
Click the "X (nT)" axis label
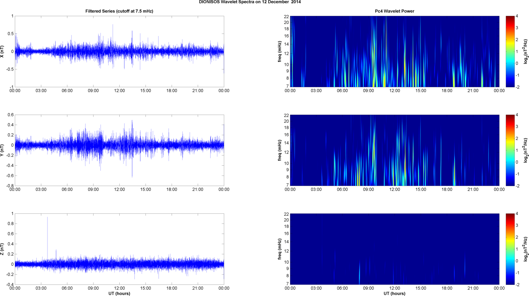(x=3, y=51)
